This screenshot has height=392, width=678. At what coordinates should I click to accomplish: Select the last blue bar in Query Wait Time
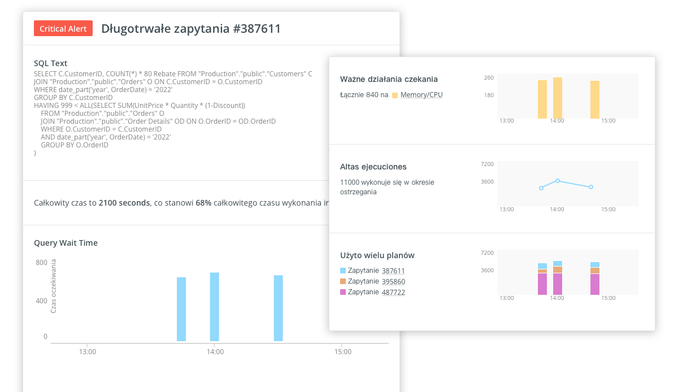[279, 308]
